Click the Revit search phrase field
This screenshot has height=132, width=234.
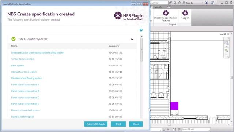tap(159, 3)
